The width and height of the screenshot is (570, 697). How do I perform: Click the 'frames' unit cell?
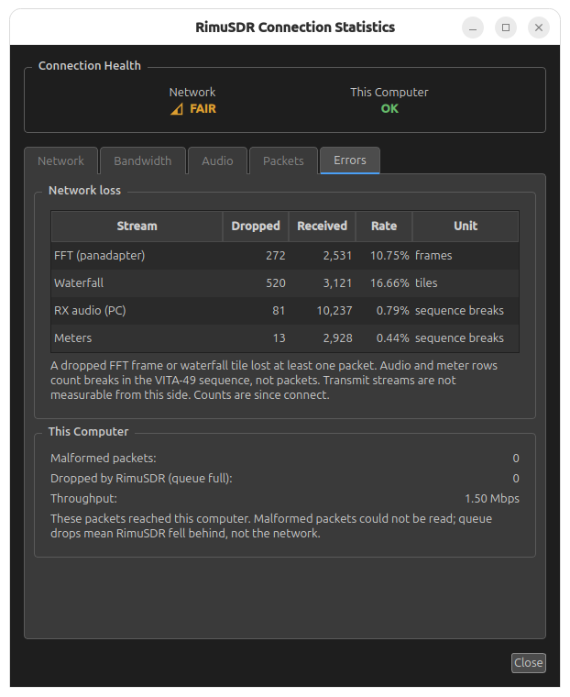433,256
